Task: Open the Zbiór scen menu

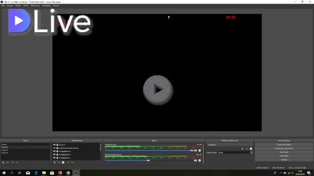Action: 35,5
